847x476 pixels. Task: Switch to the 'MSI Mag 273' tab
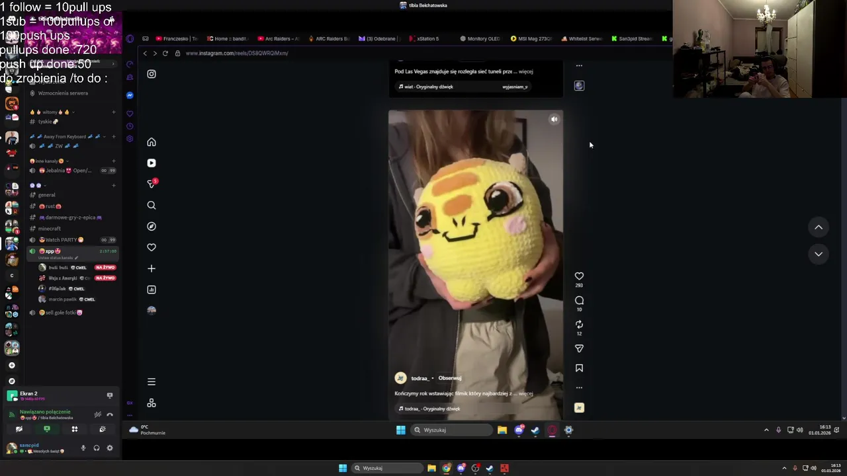pos(531,38)
